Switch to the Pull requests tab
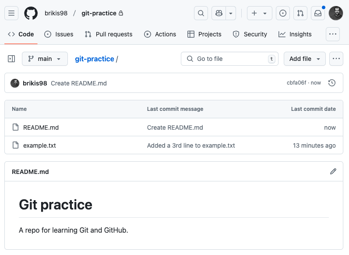Viewport: 349px width, 255px height. [x=109, y=34]
